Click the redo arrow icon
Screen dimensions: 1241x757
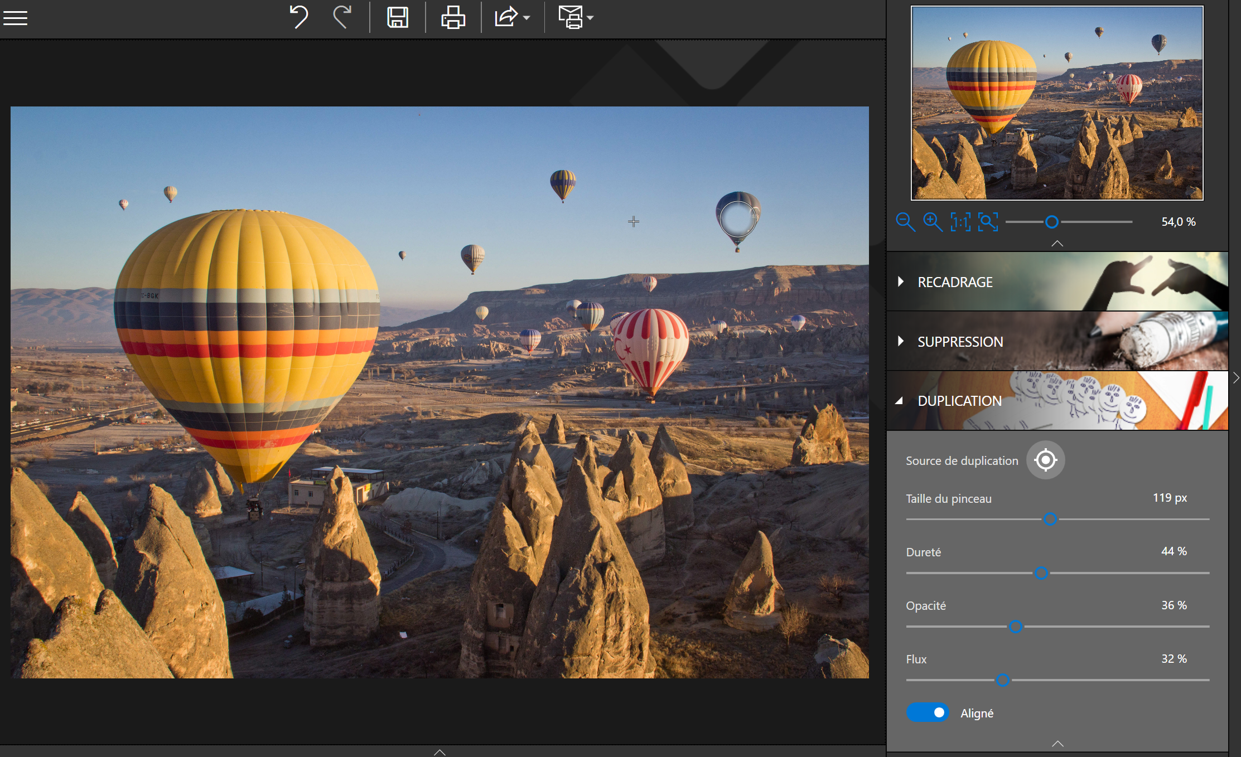tap(342, 17)
